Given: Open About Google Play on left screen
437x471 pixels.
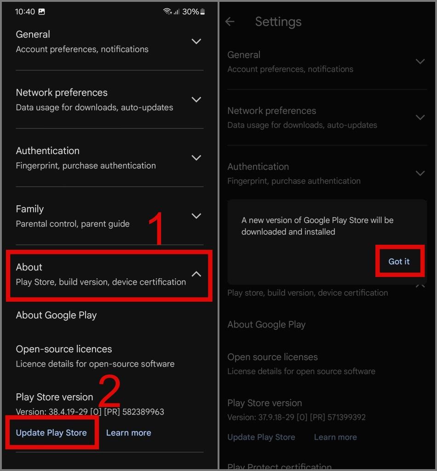Looking at the screenshot, I should click(56, 315).
